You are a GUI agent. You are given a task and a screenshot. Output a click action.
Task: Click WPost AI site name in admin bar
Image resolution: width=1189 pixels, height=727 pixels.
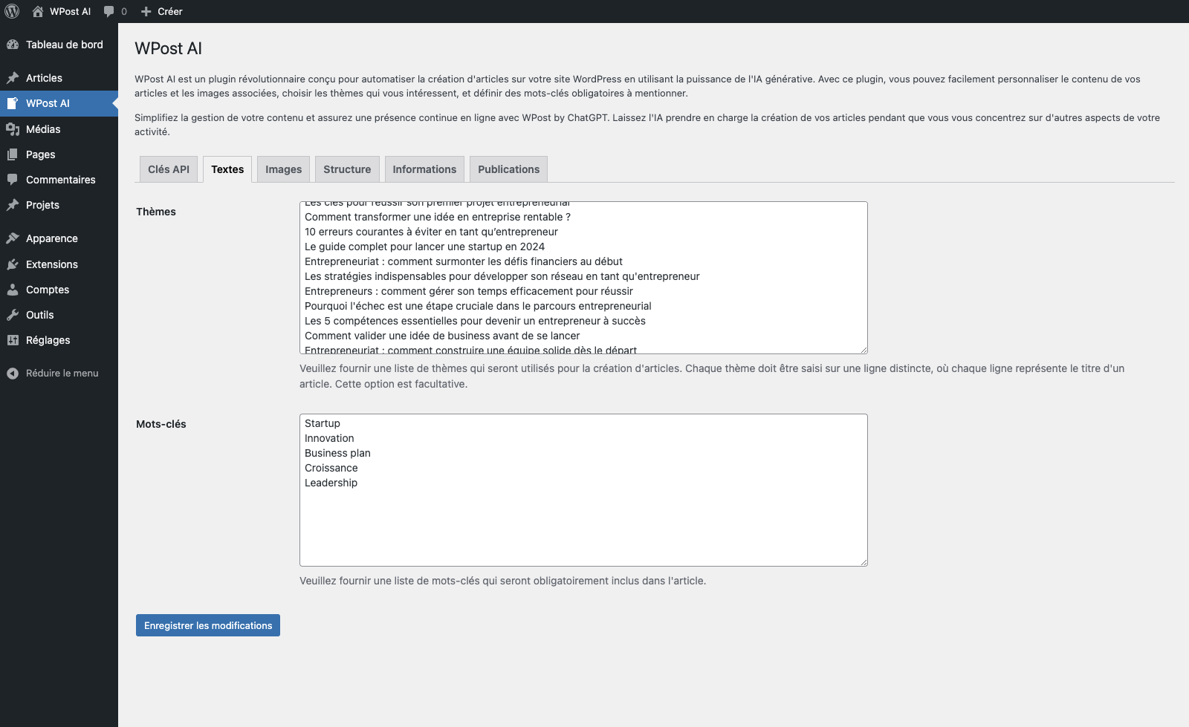coord(70,11)
